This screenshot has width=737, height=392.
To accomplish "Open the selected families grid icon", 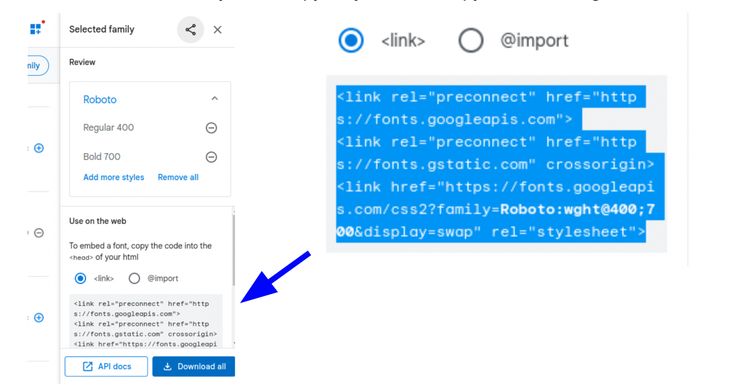I will click(36, 29).
